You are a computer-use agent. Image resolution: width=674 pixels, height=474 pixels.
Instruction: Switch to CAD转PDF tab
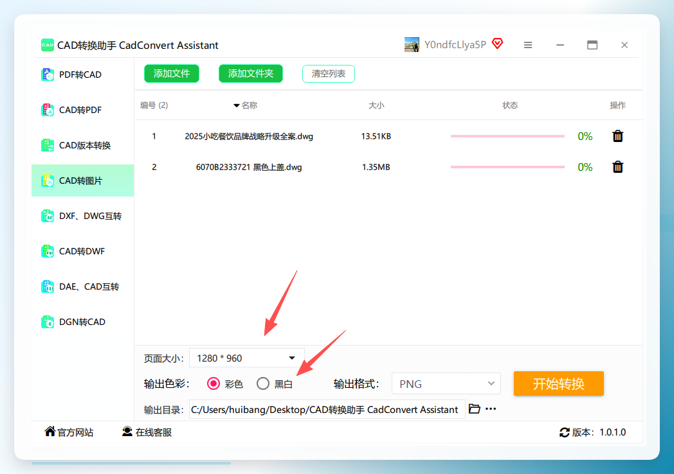[x=82, y=110]
